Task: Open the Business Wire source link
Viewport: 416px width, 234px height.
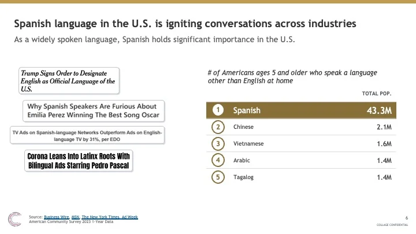Action: 57,217
